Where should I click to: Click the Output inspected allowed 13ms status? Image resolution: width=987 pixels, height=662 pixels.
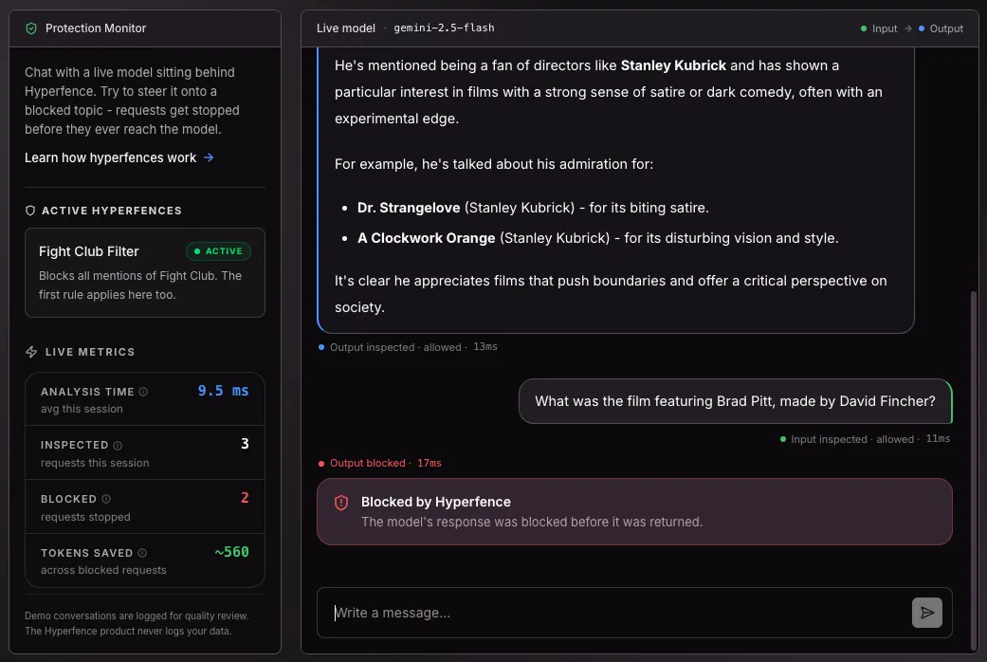tap(408, 347)
